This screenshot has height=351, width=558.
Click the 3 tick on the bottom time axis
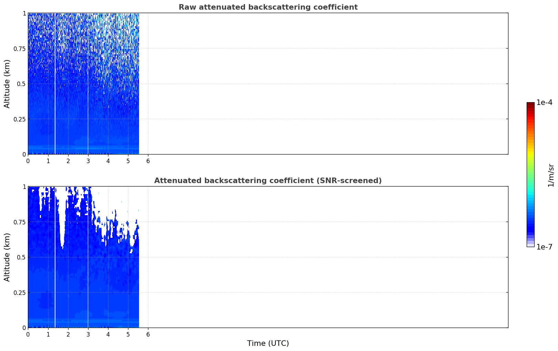88,334
